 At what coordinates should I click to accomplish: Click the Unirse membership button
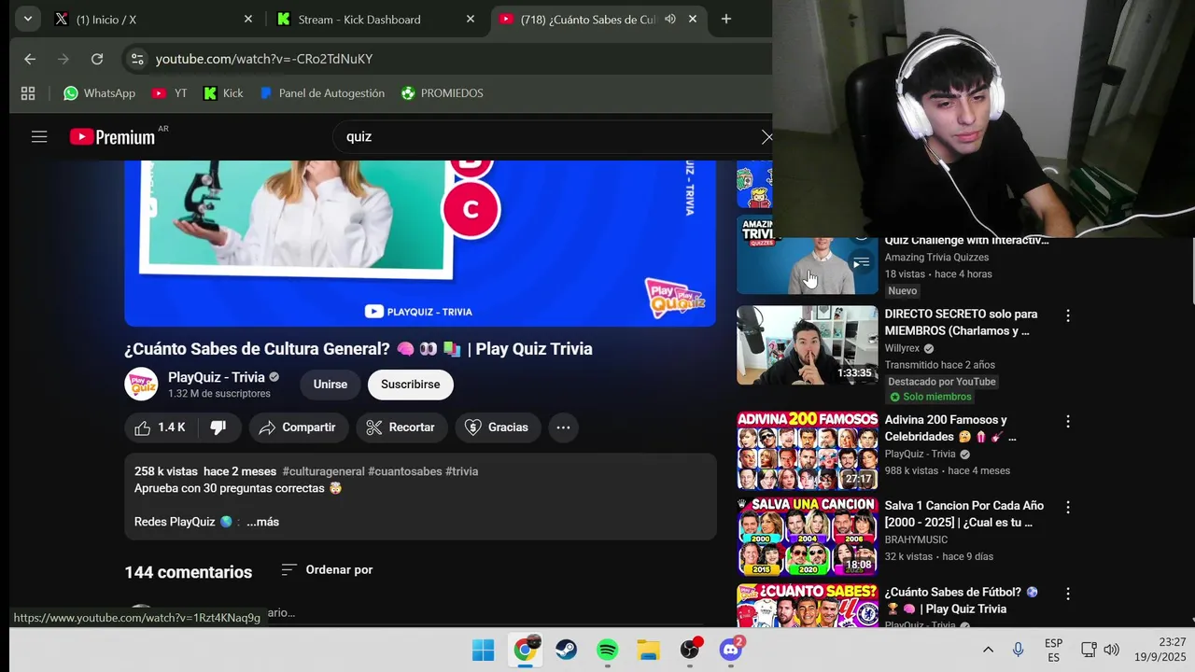click(x=330, y=385)
